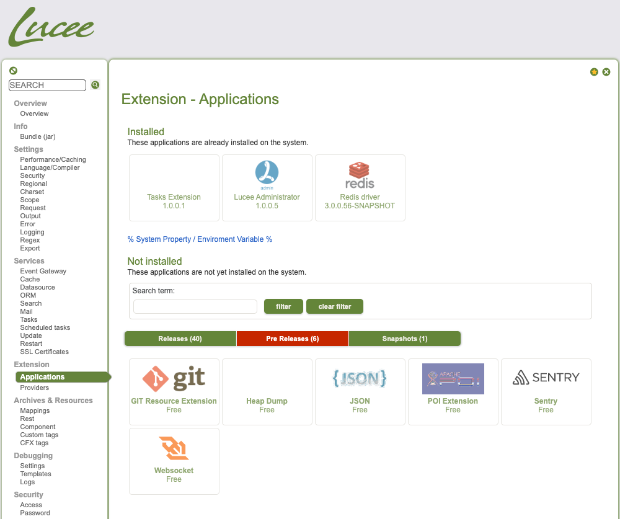Click the Search term text field
The height and width of the screenshot is (519, 620).
tap(195, 306)
